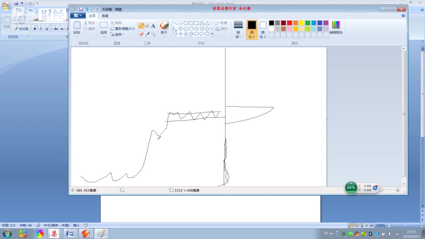Toggle the Color 1 selector
The height and width of the screenshot is (239, 425).
252,30
